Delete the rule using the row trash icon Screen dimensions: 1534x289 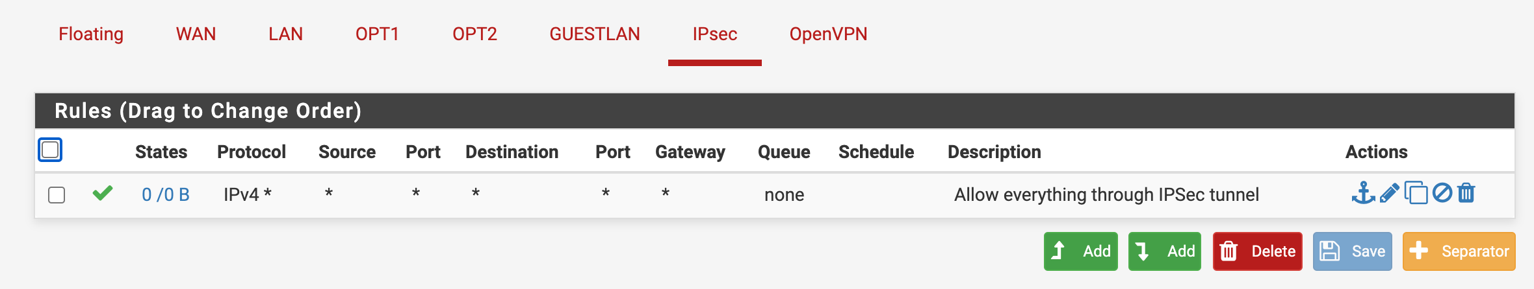click(1466, 193)
